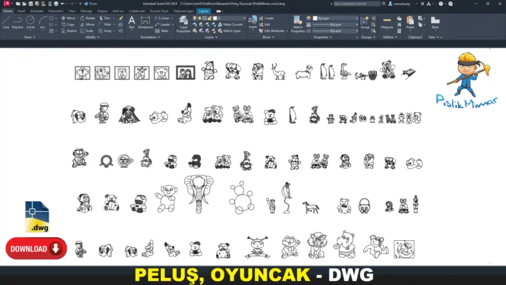The height and width of the screenshot is (285, 506).
Task: Toggle layer 0 on/off lightbulb
Action: 195,18
